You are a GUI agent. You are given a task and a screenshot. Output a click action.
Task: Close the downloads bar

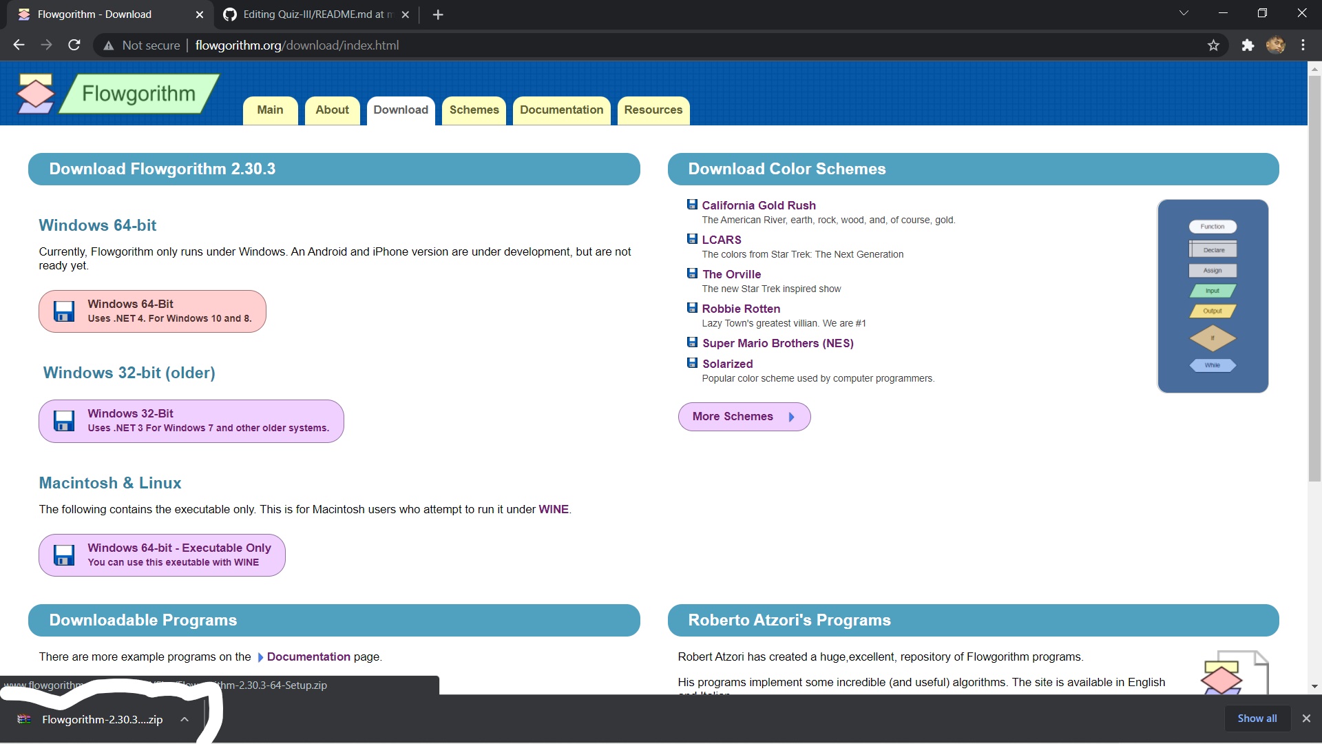(x=1306, y=719)
